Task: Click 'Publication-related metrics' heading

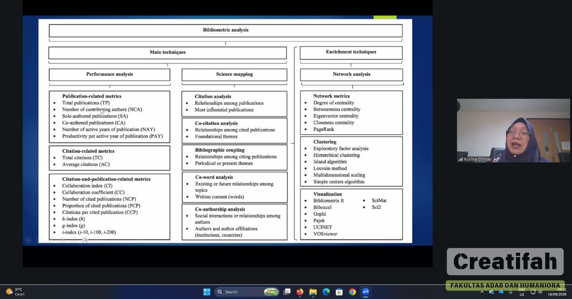Action: tap(92, 96)
